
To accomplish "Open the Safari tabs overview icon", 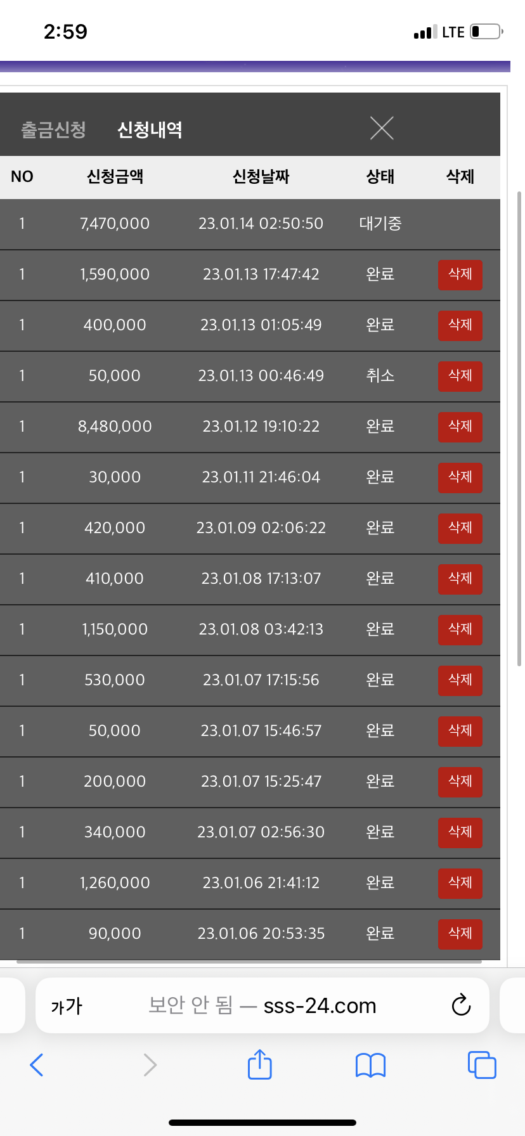I will (482, 1064).
